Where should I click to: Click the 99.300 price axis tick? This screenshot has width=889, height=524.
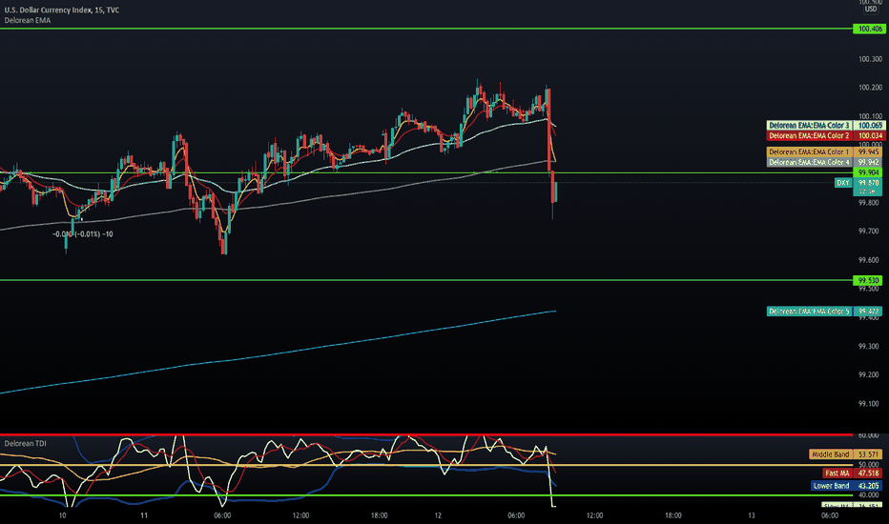[x=869, y=346]
